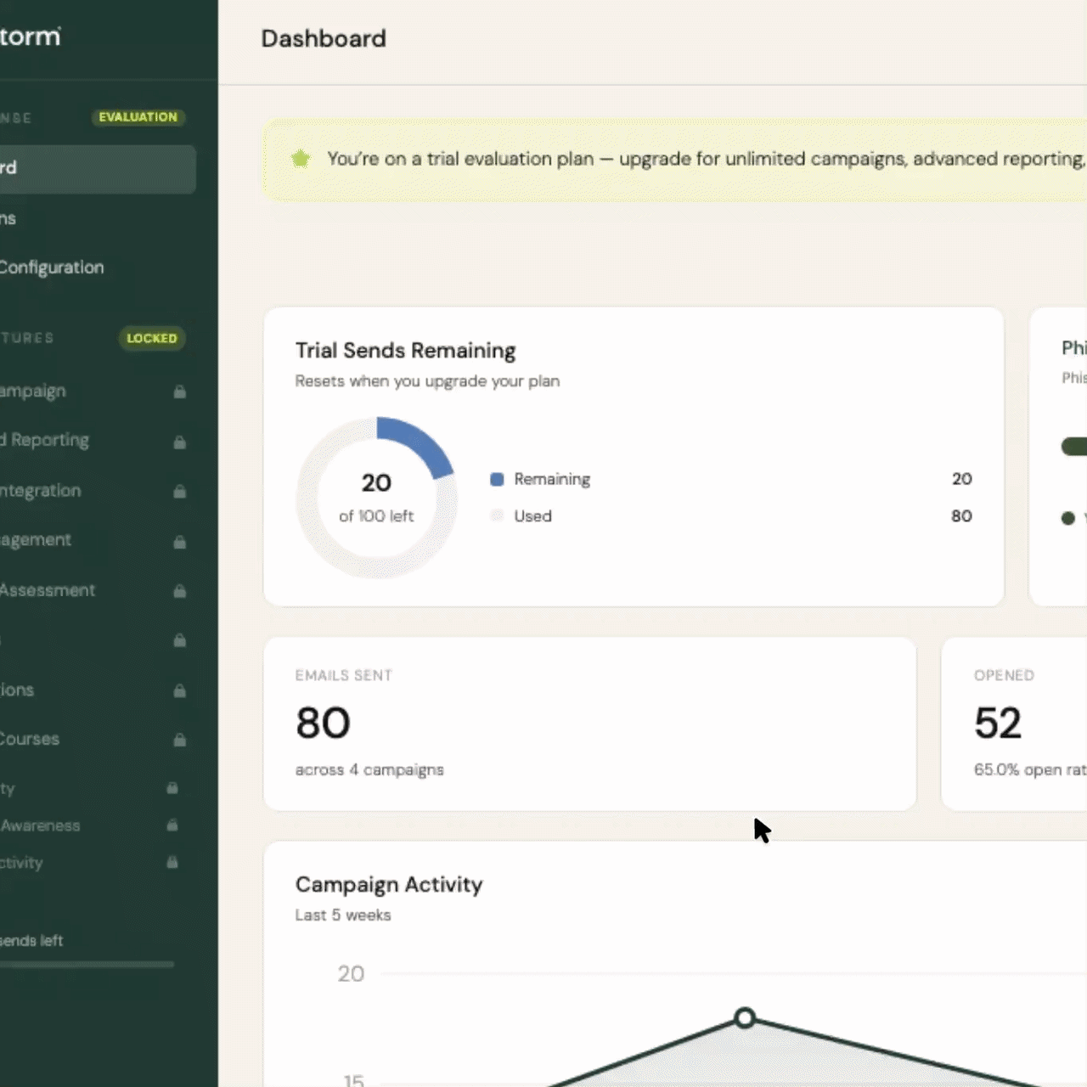
Task: Click "across 4 campaigns" text
Action: [369, 769]
